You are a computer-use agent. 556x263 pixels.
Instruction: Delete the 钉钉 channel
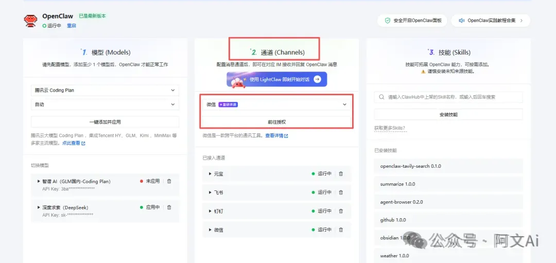click(341, 211)
